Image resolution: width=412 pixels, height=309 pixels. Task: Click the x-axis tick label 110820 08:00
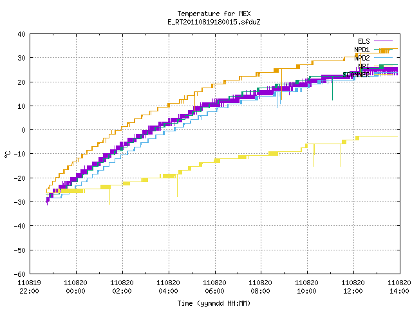pyautogui.click(x=260, y=287)
